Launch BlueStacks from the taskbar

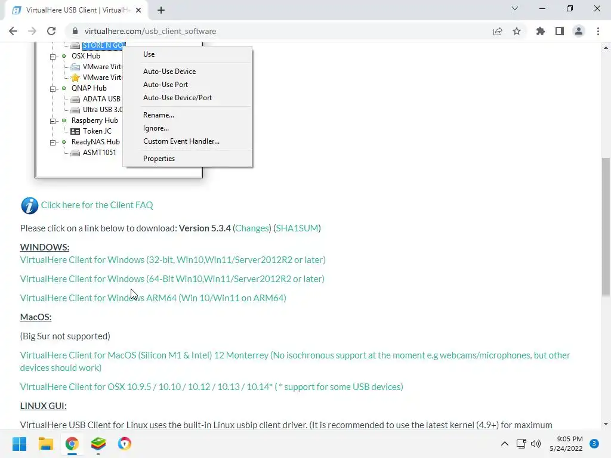tap(98, 444)
